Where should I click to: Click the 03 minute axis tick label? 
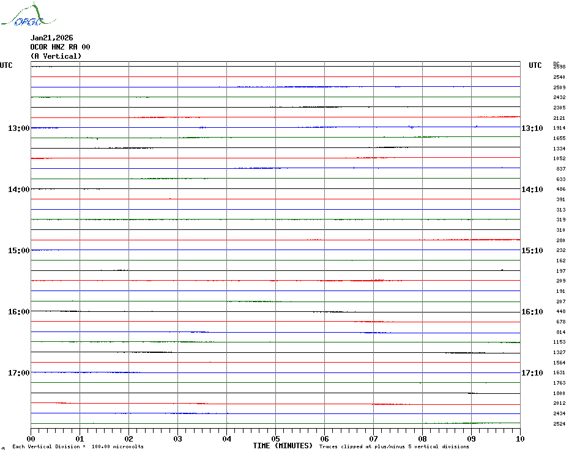178,438
